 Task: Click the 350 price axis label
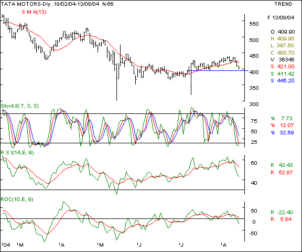click(x=254, y=88)
